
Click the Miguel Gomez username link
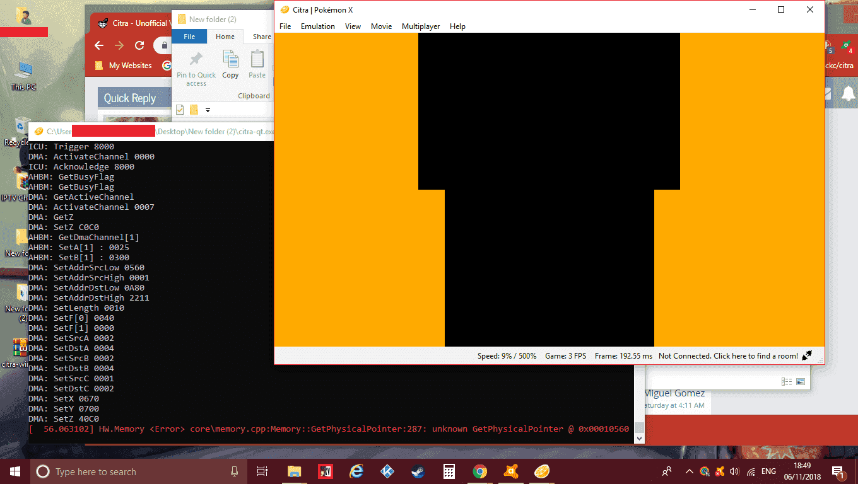(x=674, y=393)
